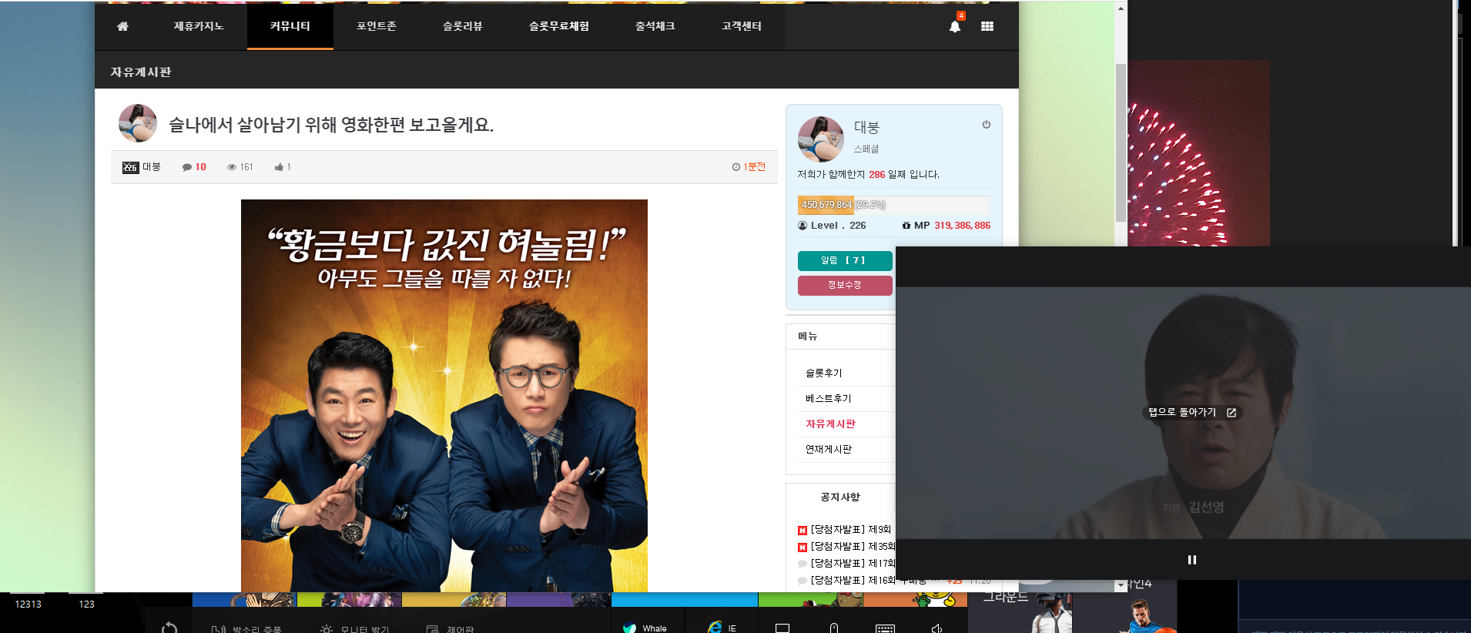Image resolution: width=1471 pixels, height=633 pixels.
Task: Click 탭으로 돌아가기 on the video overlay
Action: click(1182, 413)
